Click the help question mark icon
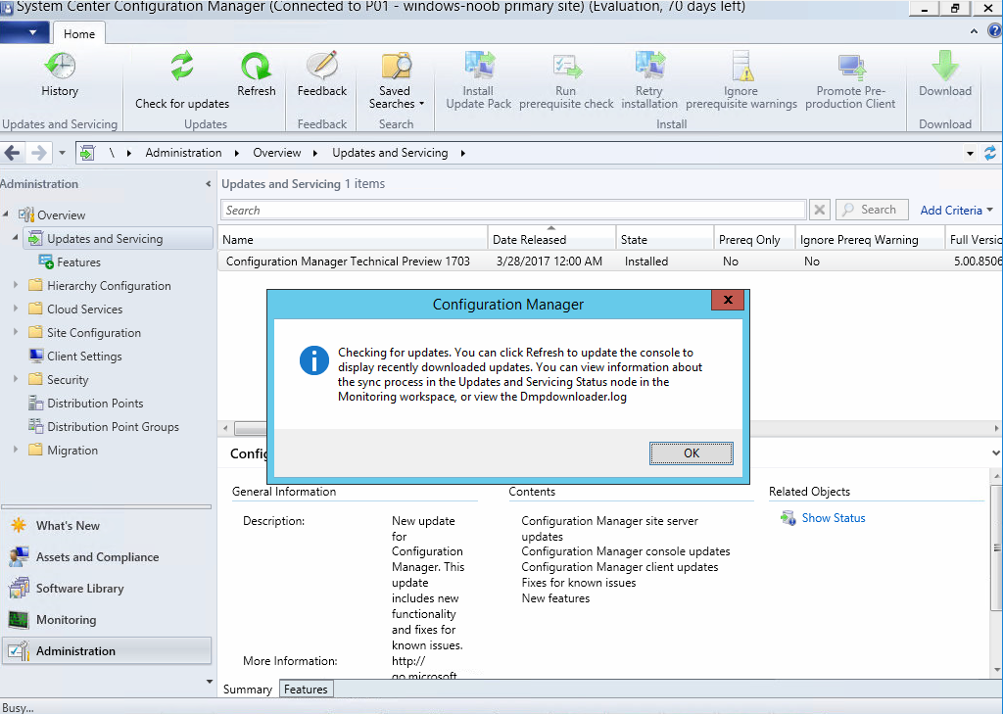The height and width of the screenshot is (714, 1003). point(995,30)
